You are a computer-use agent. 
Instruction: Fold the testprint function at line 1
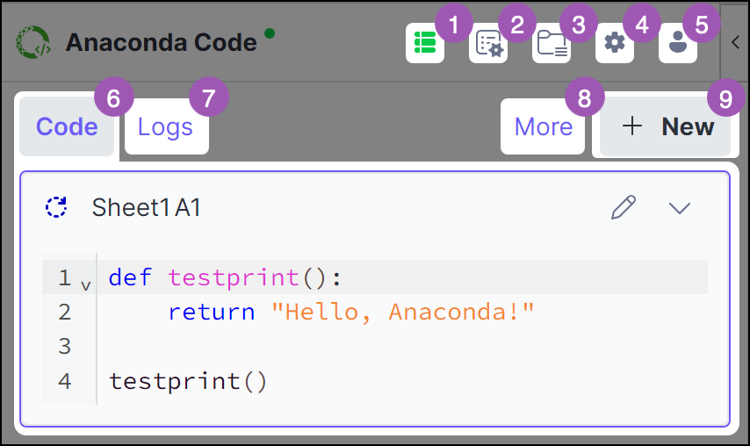pyautogui.click(x=85, y=286)
